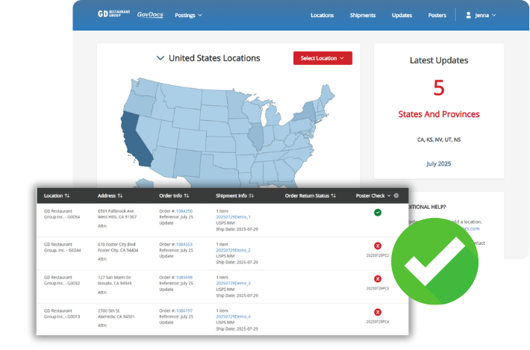The height and width of the screenshot is (350, 530).
Task: Sort table by Order Info column
Action: 174,196
